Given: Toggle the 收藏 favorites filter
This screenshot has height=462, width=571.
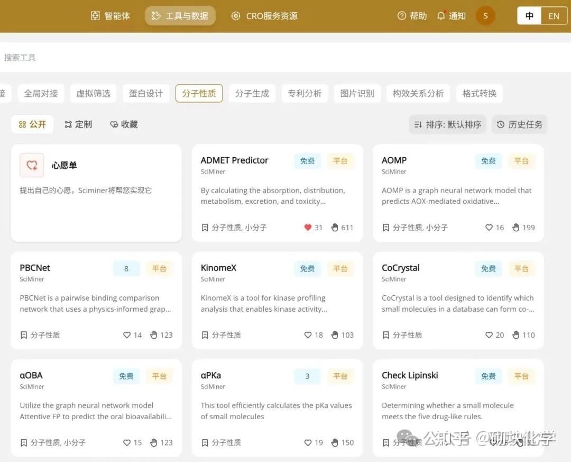Looking at the screenshot, I should [x=123, y=124].
